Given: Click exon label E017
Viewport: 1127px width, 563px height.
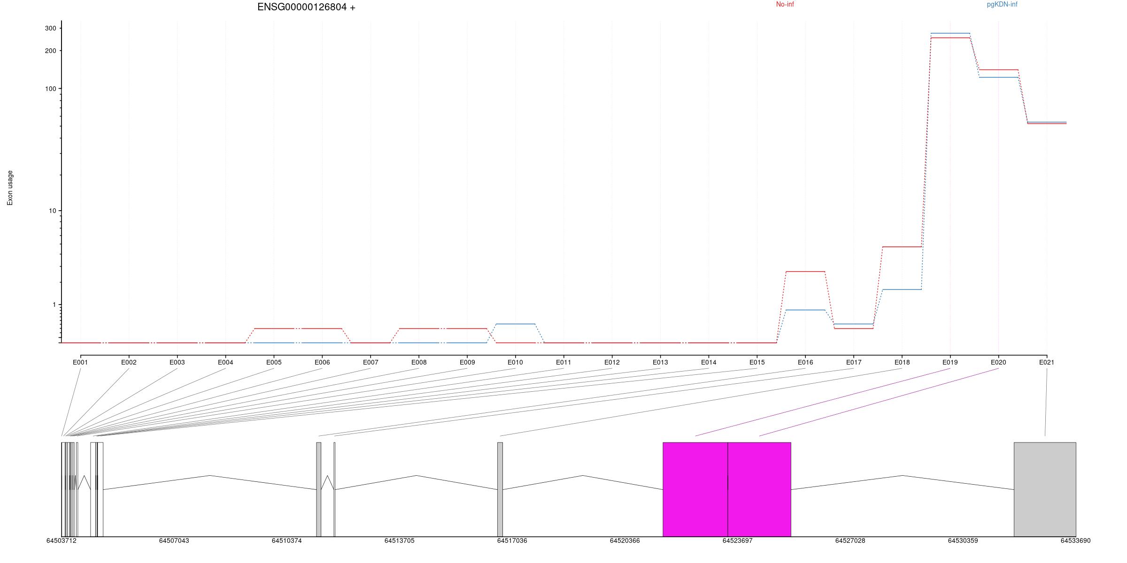Looking at the screenshot, I should [x=854, y=362].
